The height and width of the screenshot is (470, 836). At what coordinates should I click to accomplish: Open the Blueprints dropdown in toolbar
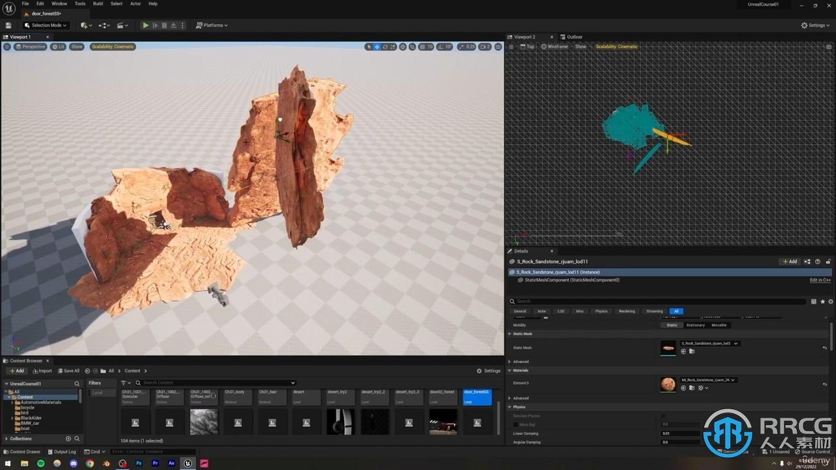[x=104, y=25]
